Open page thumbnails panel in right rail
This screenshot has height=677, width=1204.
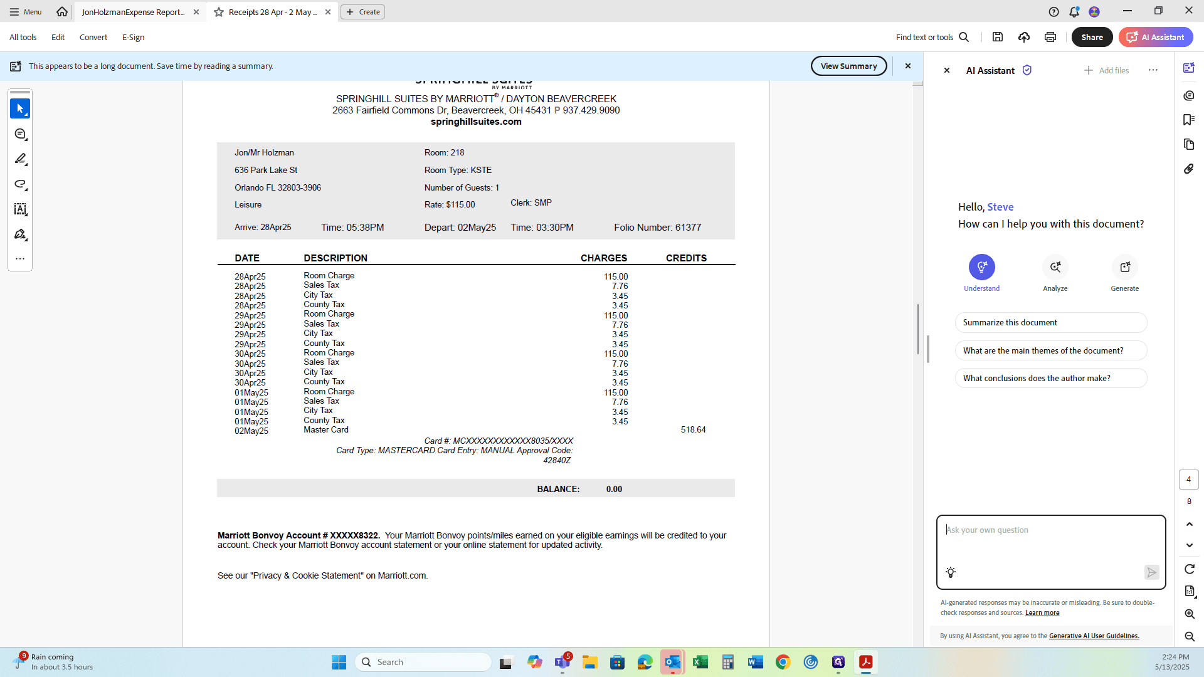click(x=1189, y=145)
